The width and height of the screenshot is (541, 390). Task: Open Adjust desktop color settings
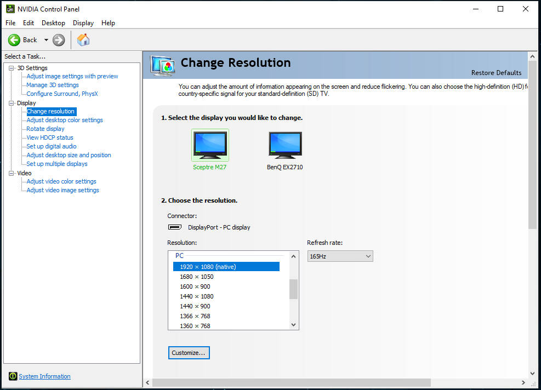[65, 120]
